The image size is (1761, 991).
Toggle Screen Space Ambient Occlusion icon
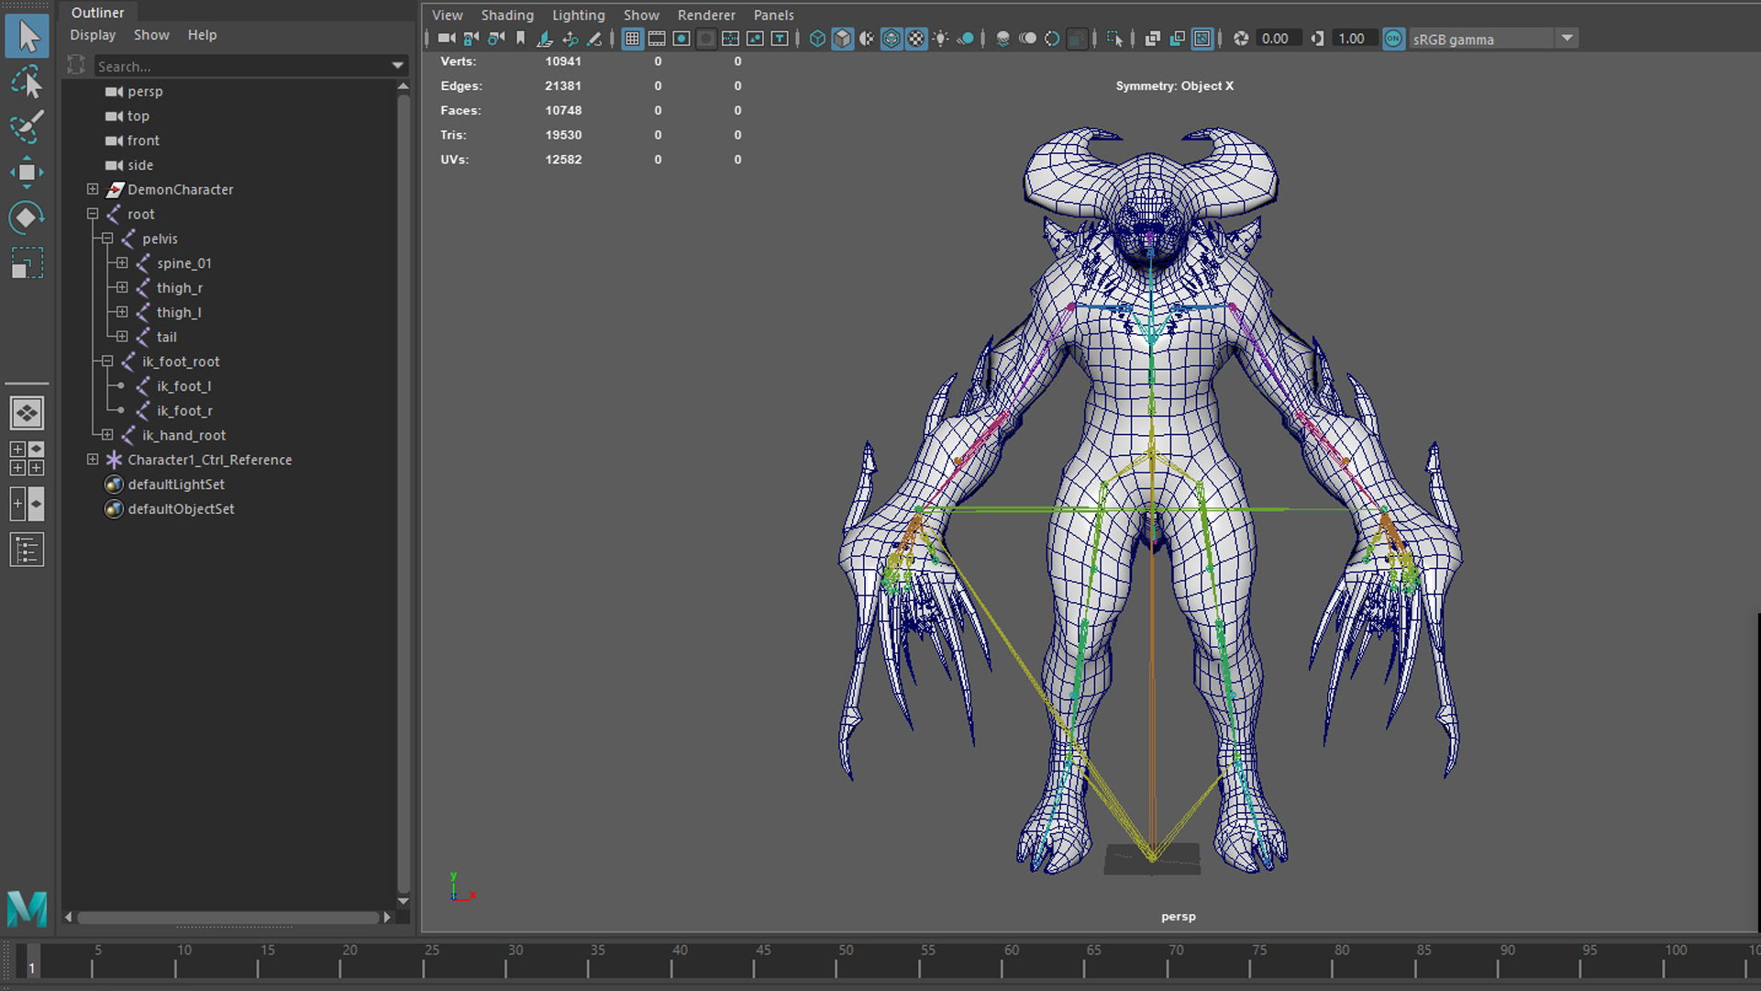click(x=1003, y=39)
